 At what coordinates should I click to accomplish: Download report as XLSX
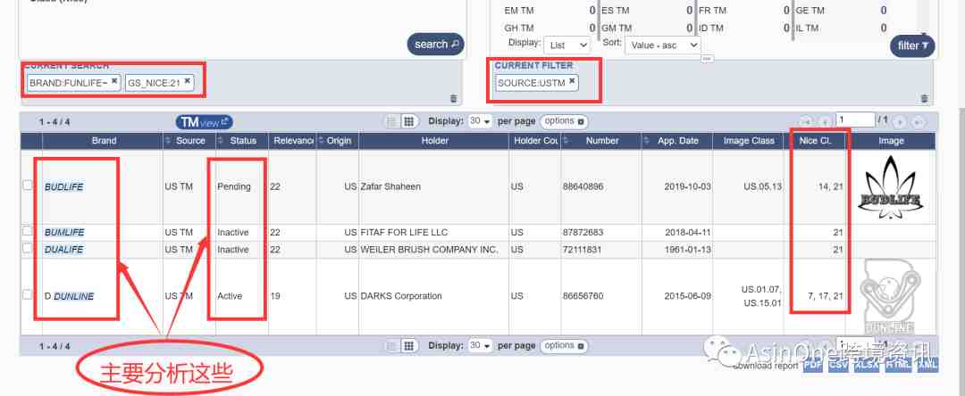pyautogui.click(x=867, y=365)
